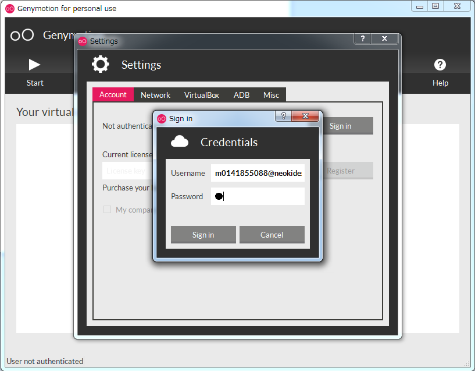The width and height of the screenshot is (475, 371).
Task: Switch to the Network tab
Action: point(155,95)
